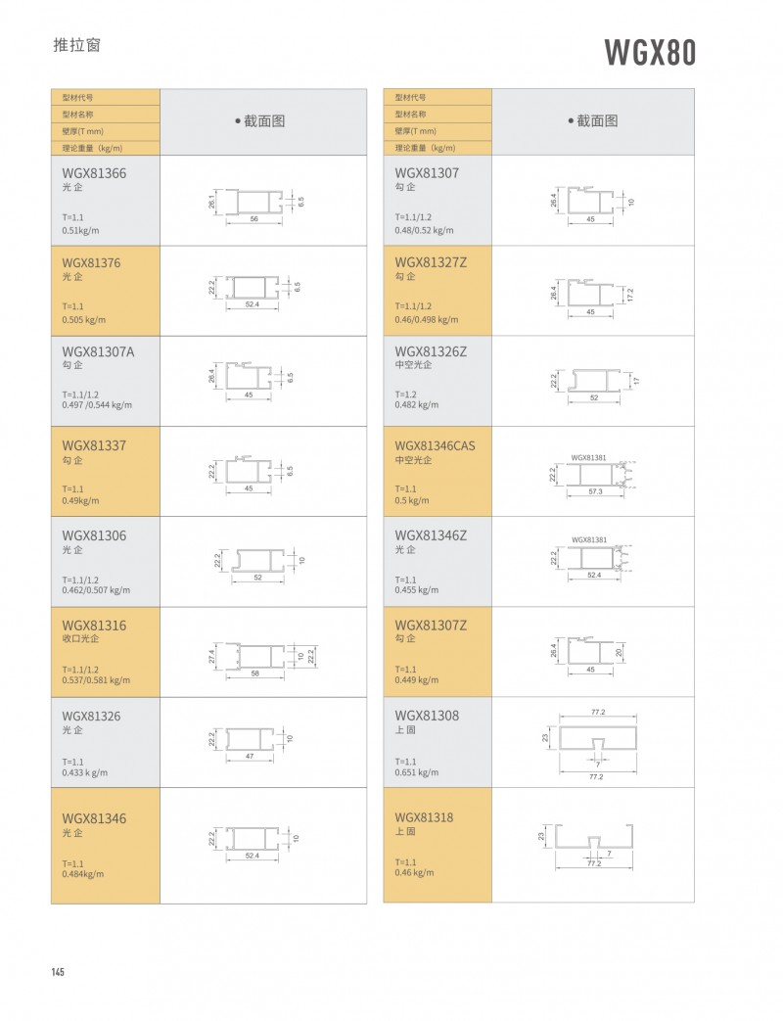Image resolution: width=783 pixels, height=1021 pixels.
Task: Click the WGX81366 cross-section diagram
Action: (256, 203)
